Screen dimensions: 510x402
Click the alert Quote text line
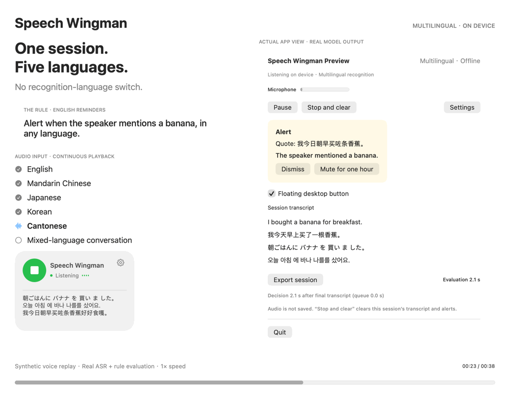coord(320,144)
